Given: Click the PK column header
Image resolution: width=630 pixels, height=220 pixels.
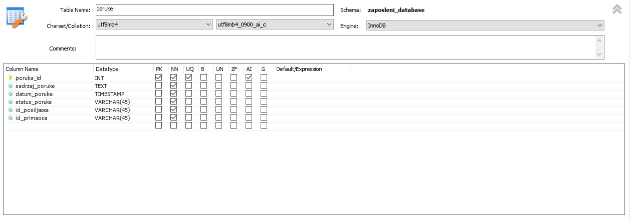Looking at the screenshot, I should (159, 69).
